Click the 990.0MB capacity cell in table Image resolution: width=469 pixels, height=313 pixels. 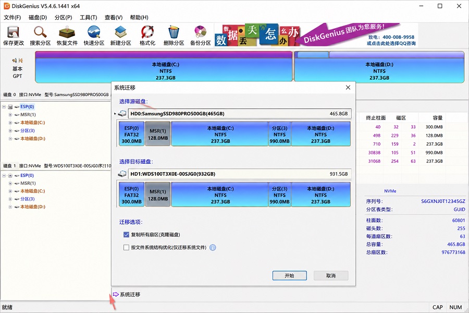pyautogui.click(x=434, y=152)
